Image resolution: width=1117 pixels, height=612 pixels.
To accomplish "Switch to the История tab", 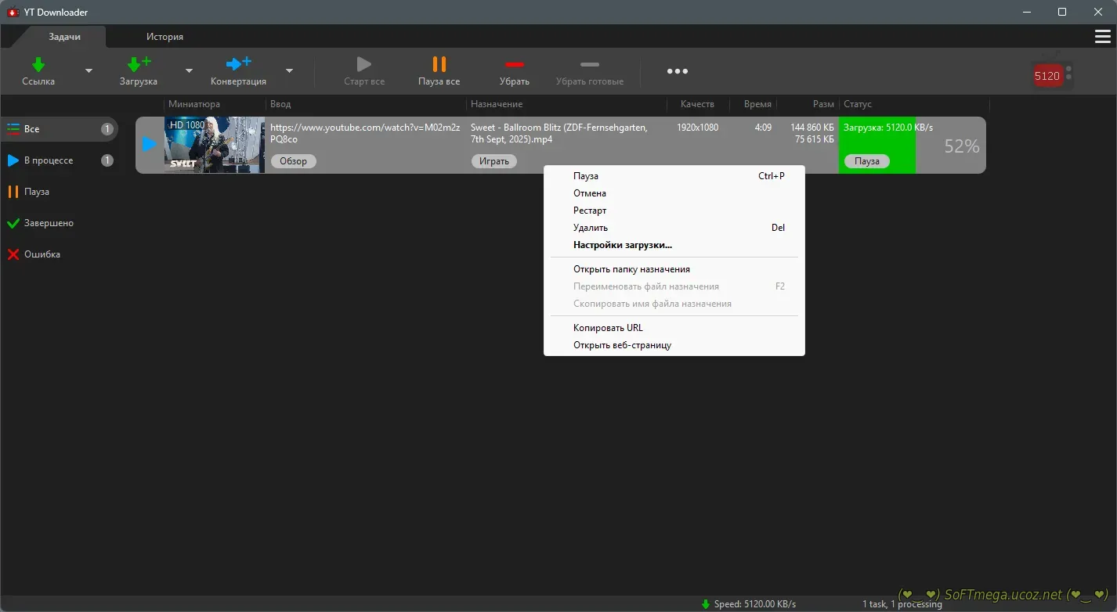I will click(164, 37).
